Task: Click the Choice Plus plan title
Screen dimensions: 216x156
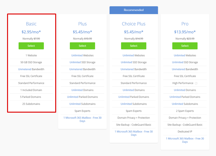Action: point(134,24)
